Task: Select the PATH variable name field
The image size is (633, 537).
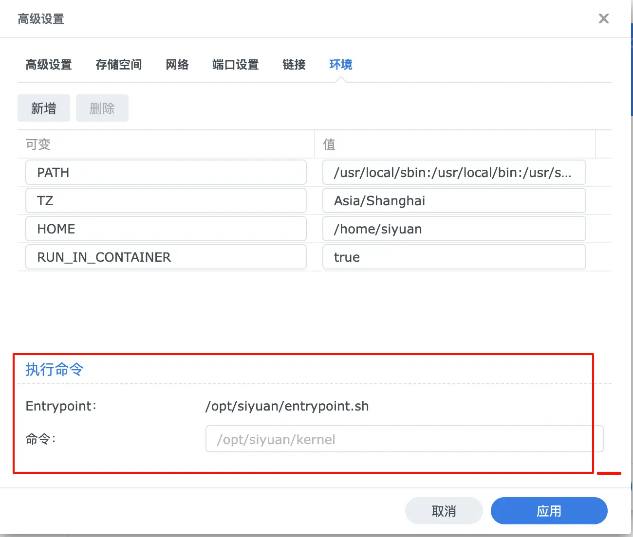Action: (166, 172)
